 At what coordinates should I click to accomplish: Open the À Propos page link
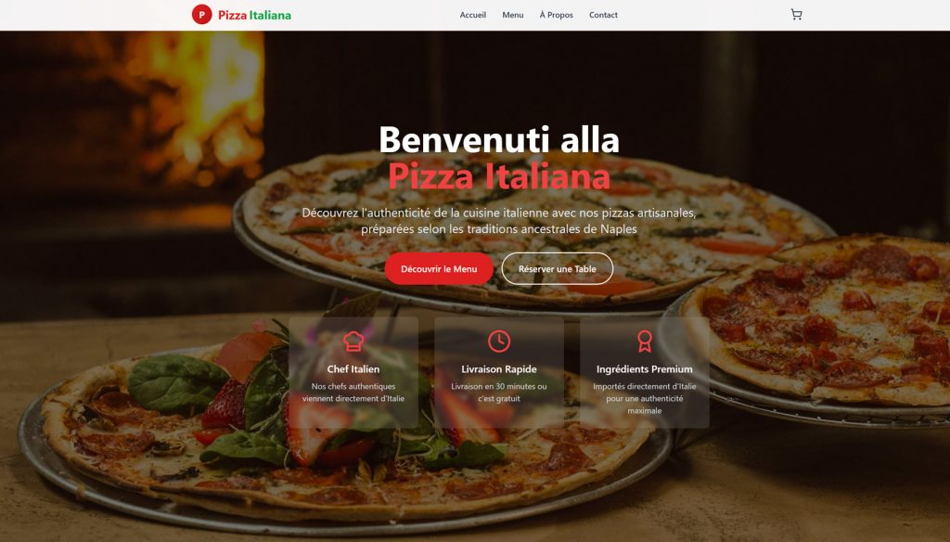click(x=557, y=15)
